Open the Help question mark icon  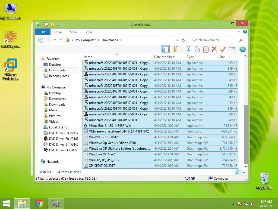point(245,32)
